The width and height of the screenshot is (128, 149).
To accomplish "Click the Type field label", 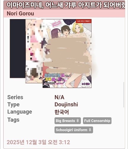I will click(13, 105).
